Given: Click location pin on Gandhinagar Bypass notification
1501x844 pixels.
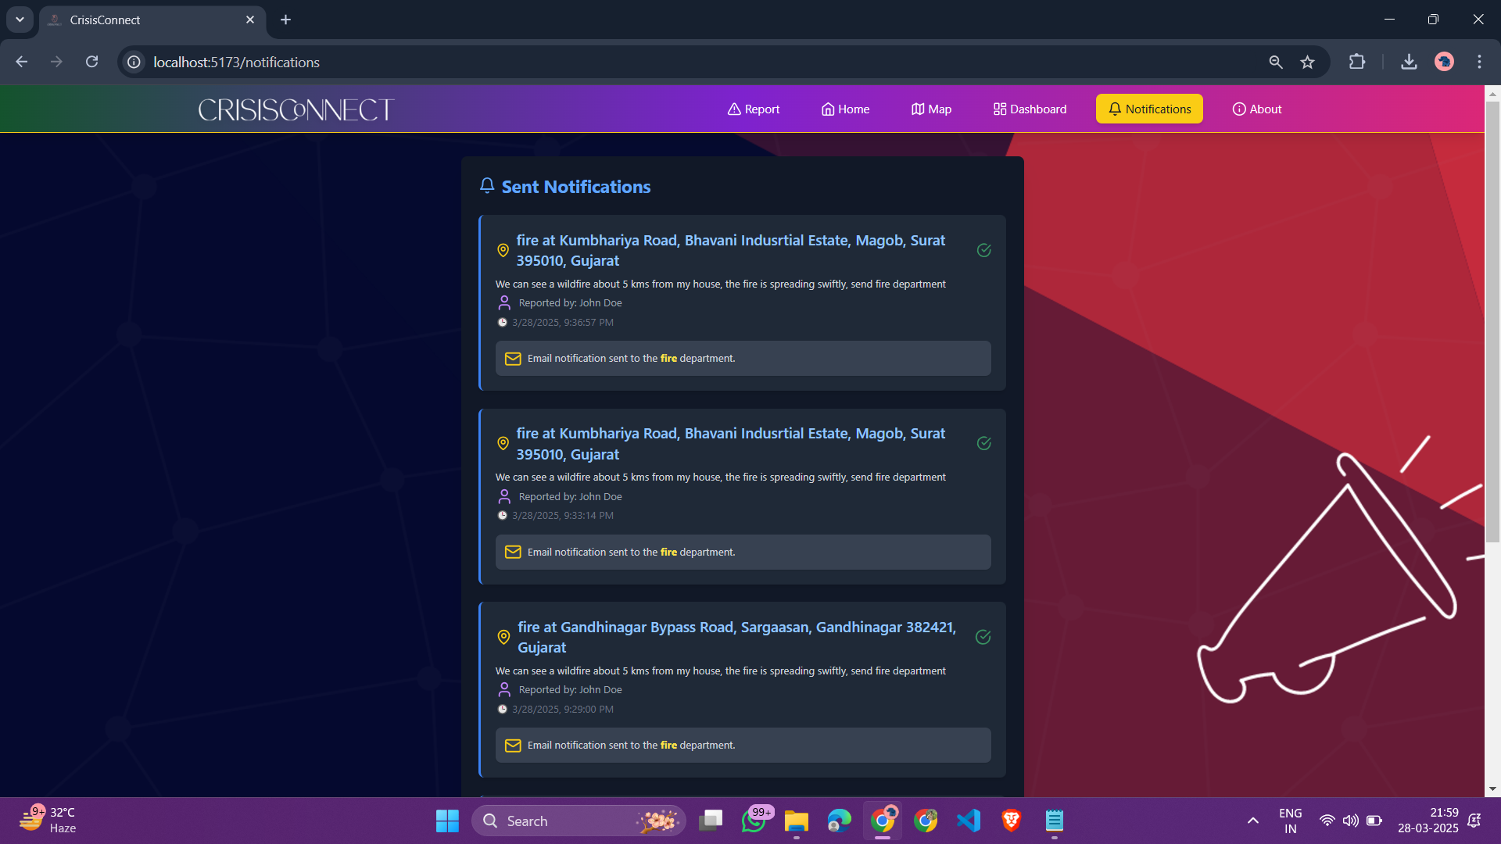Looking at the screenshot, I should click(x=503, y=637).
